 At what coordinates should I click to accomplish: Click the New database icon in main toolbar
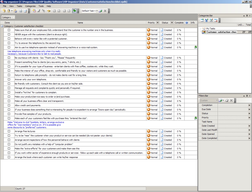[4, 11]
